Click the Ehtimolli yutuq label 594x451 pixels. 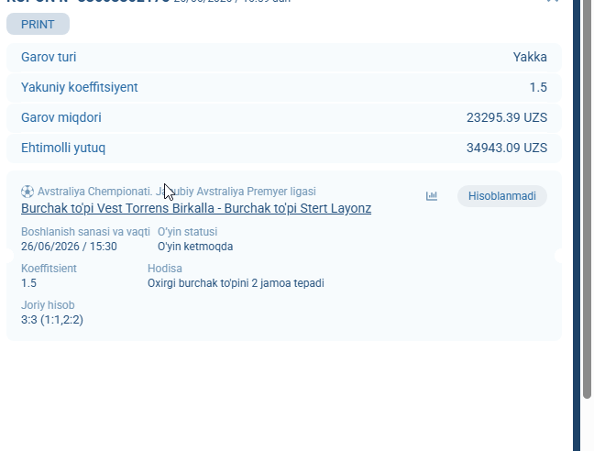(63, 148)
